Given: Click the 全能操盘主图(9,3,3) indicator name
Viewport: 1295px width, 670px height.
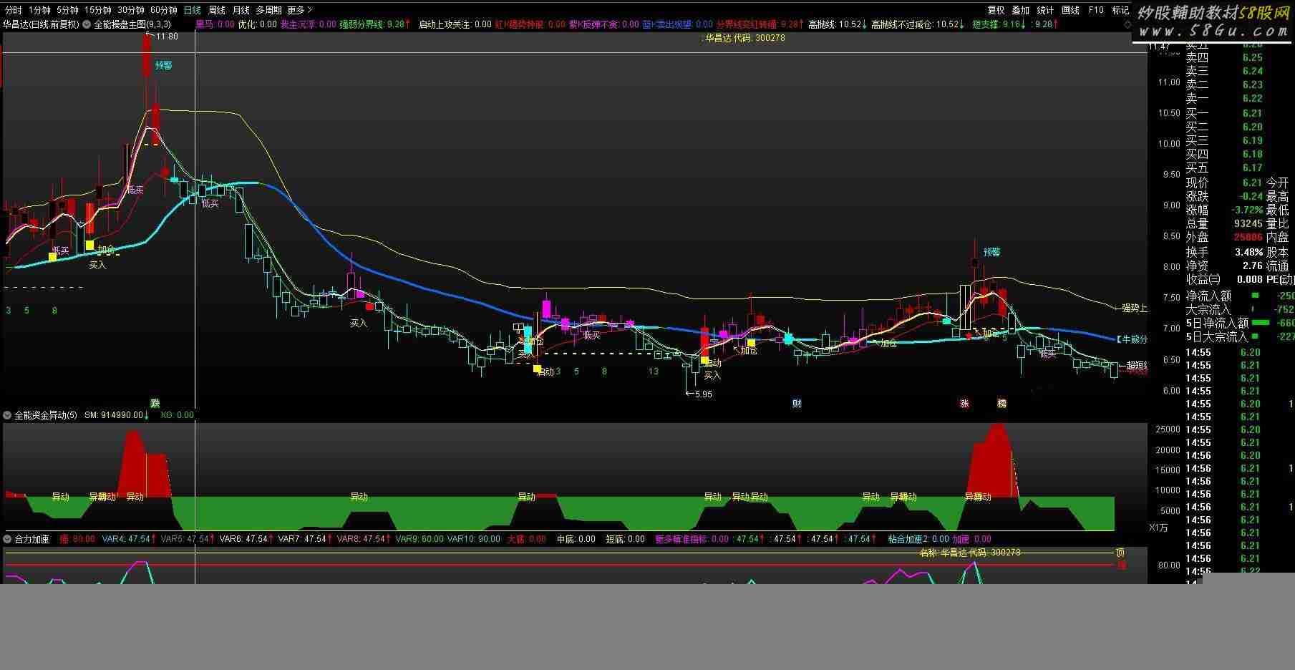Looking at the screenshot, I should [132, 24].
